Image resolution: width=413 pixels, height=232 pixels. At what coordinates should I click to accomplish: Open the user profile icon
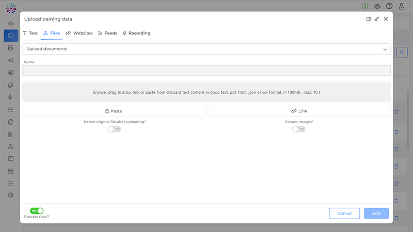click(402, 6)
